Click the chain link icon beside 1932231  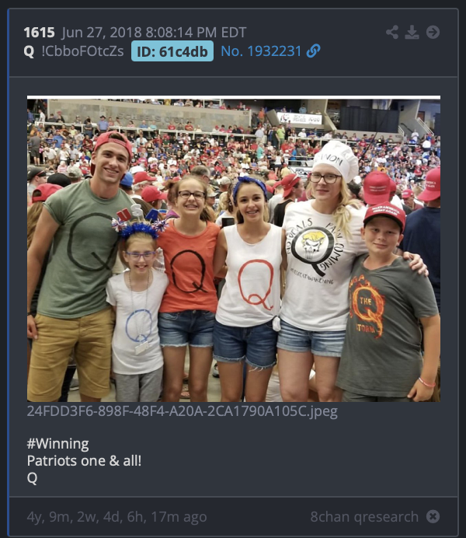313,51
